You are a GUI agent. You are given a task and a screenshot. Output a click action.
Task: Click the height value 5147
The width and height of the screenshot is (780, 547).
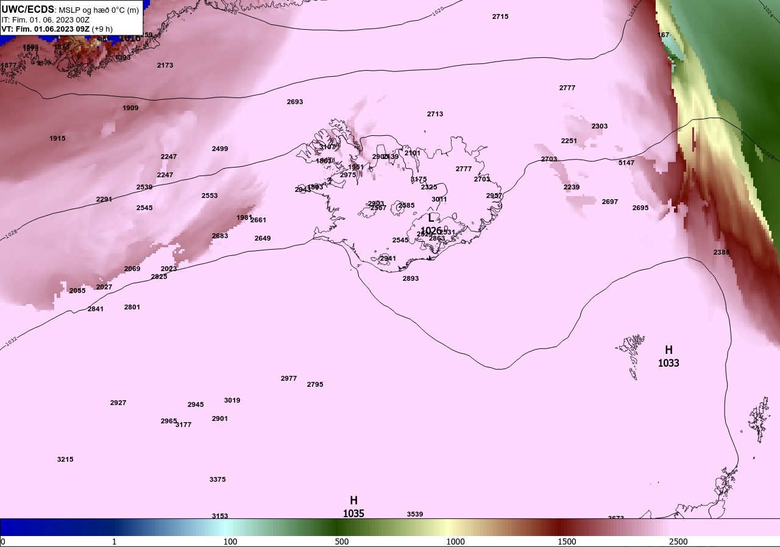[x=626, y=163]
